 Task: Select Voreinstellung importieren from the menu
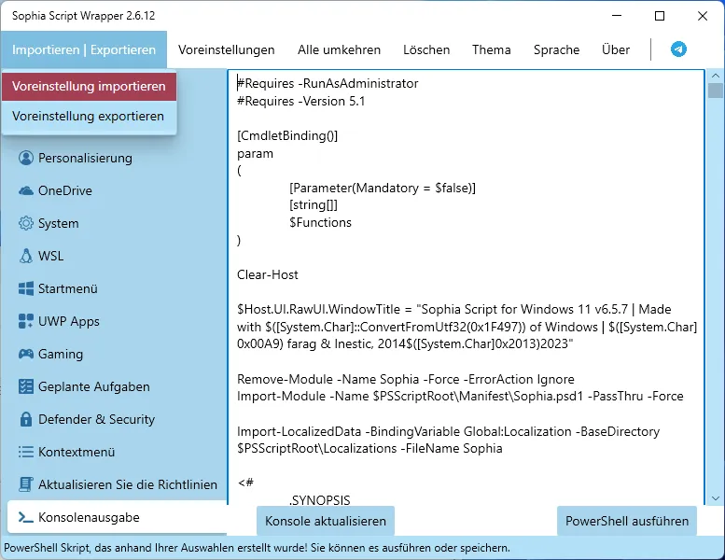click(89, 86)
